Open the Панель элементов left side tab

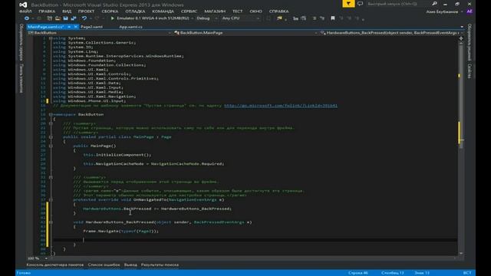(x=21, y=78)
